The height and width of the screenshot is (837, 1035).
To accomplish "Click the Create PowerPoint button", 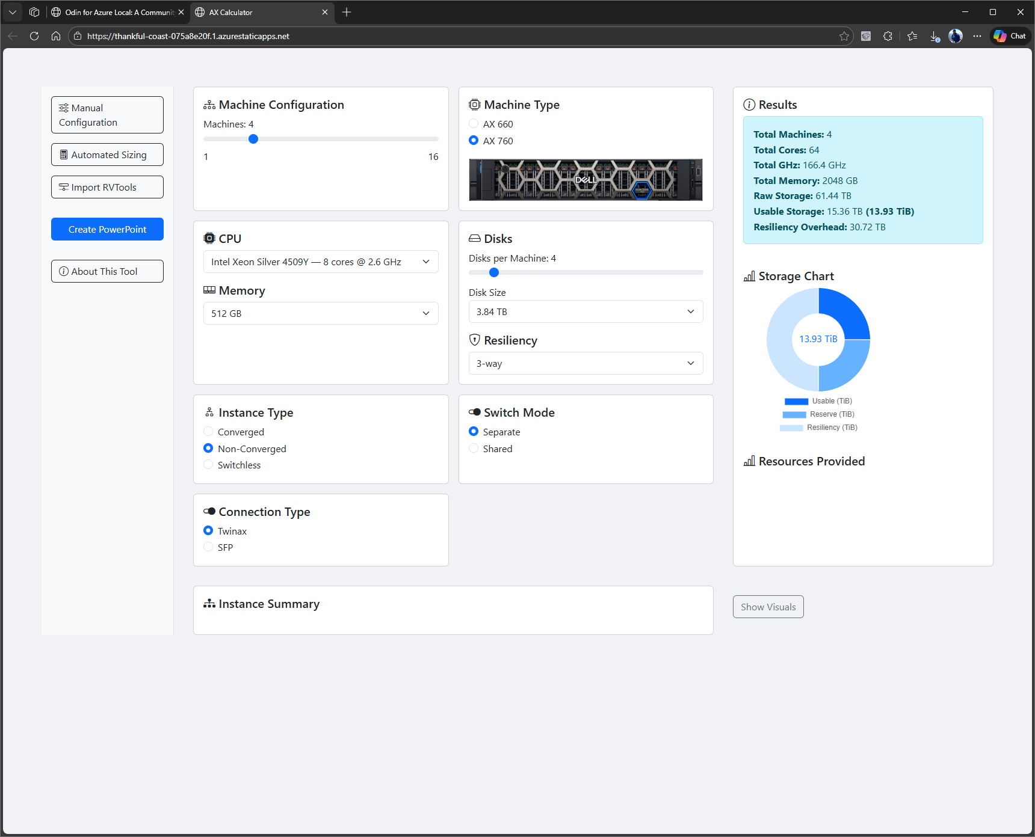I will click(x=107, y=229).
